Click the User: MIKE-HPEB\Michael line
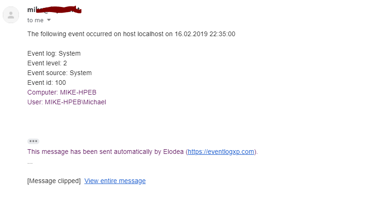Screen dimensions: 377x203 pos(67,102)
